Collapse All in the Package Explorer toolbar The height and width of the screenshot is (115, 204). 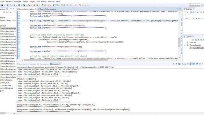coord(4,12)
